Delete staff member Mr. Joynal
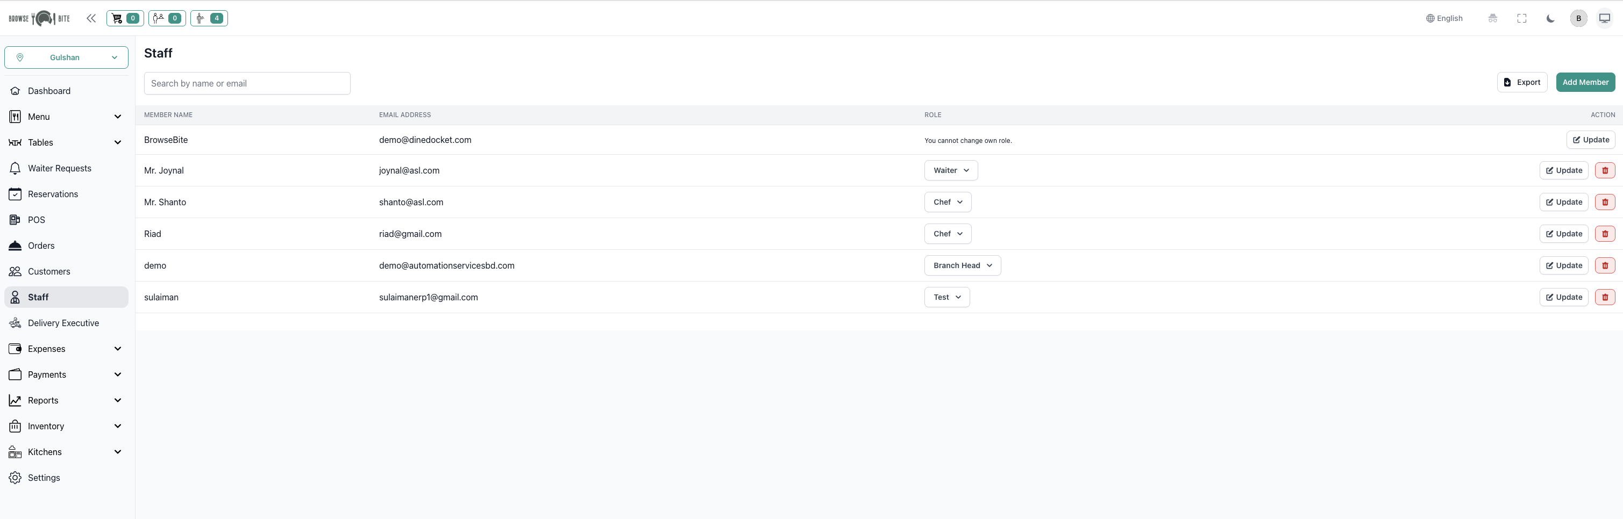The height and width of the screenshot is (519, 1623). click(x=1605, y=170)
